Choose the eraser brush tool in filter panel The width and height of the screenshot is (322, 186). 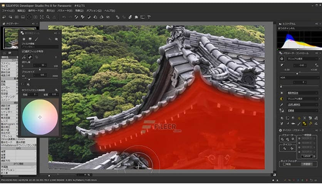(30, 57)
